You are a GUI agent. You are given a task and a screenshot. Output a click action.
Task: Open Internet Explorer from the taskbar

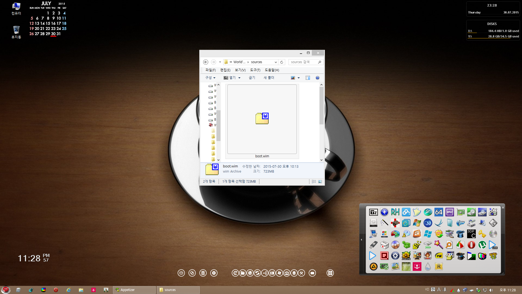pyautogui.click(x=68, y=290)
